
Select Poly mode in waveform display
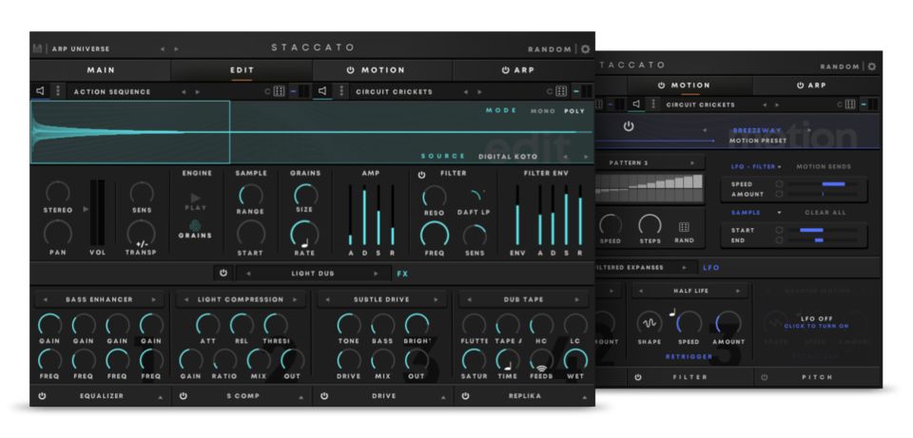tap(574, 111)
